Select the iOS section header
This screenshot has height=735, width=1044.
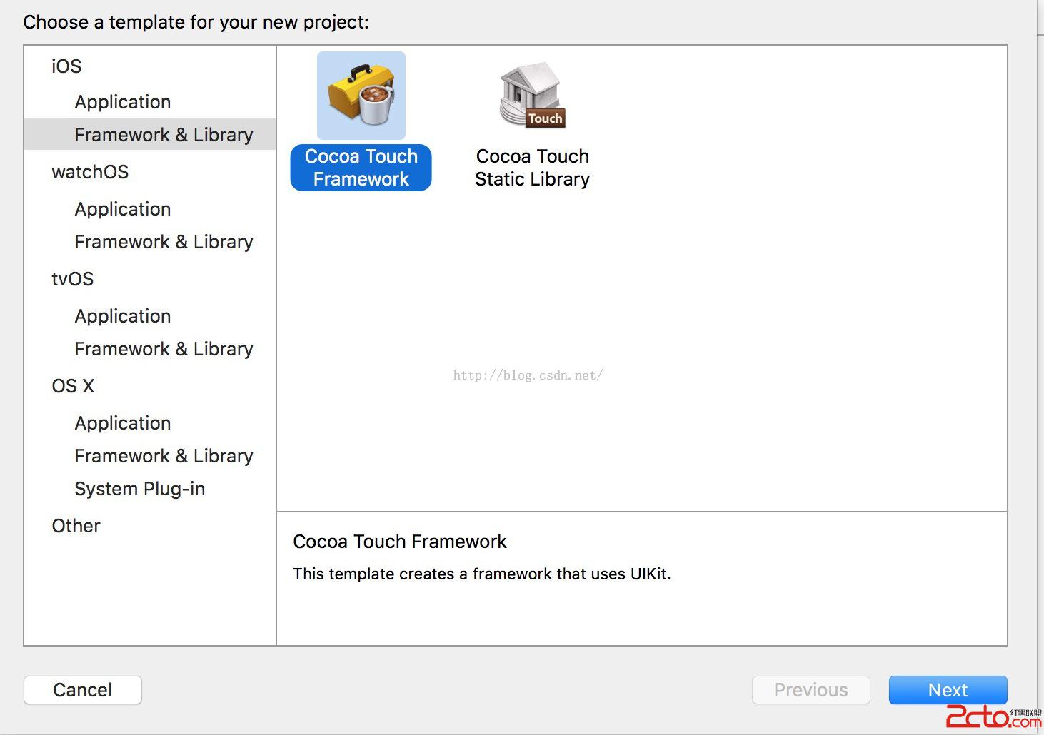(x=66, y=66)
